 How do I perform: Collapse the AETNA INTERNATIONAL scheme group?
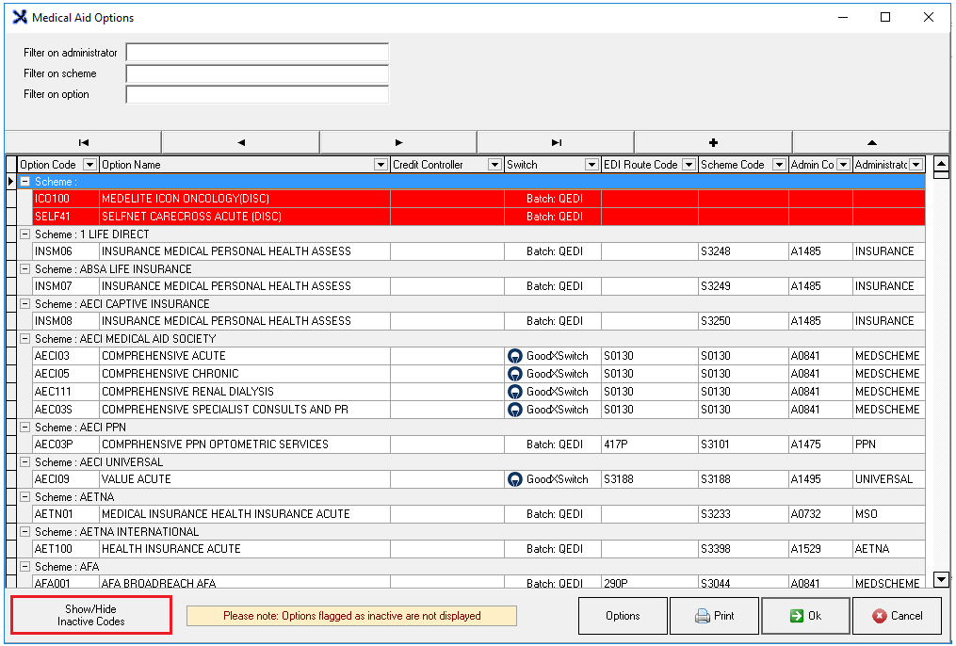coord(25,532)
